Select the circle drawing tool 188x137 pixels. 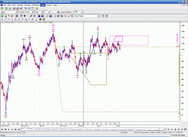[19, 19]
